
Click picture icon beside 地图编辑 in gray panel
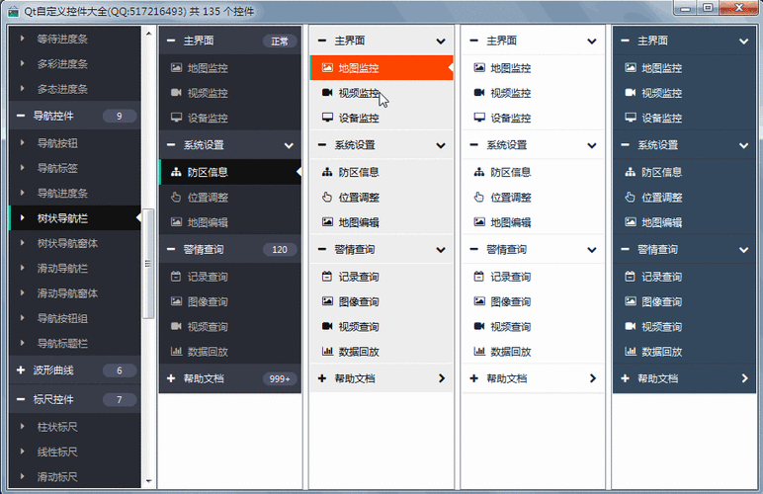(x=327, y=221)
